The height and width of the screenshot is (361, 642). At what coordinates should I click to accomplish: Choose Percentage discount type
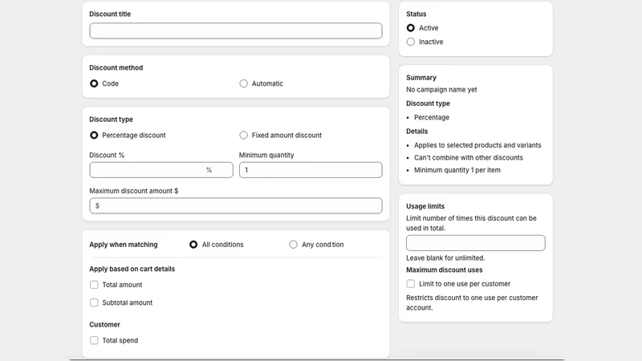coord(94,135)
